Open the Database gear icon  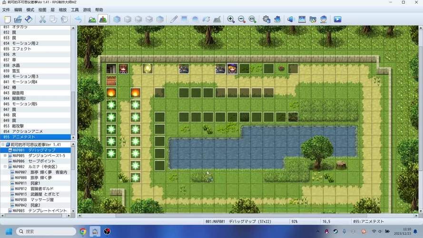tap(266, 20)
